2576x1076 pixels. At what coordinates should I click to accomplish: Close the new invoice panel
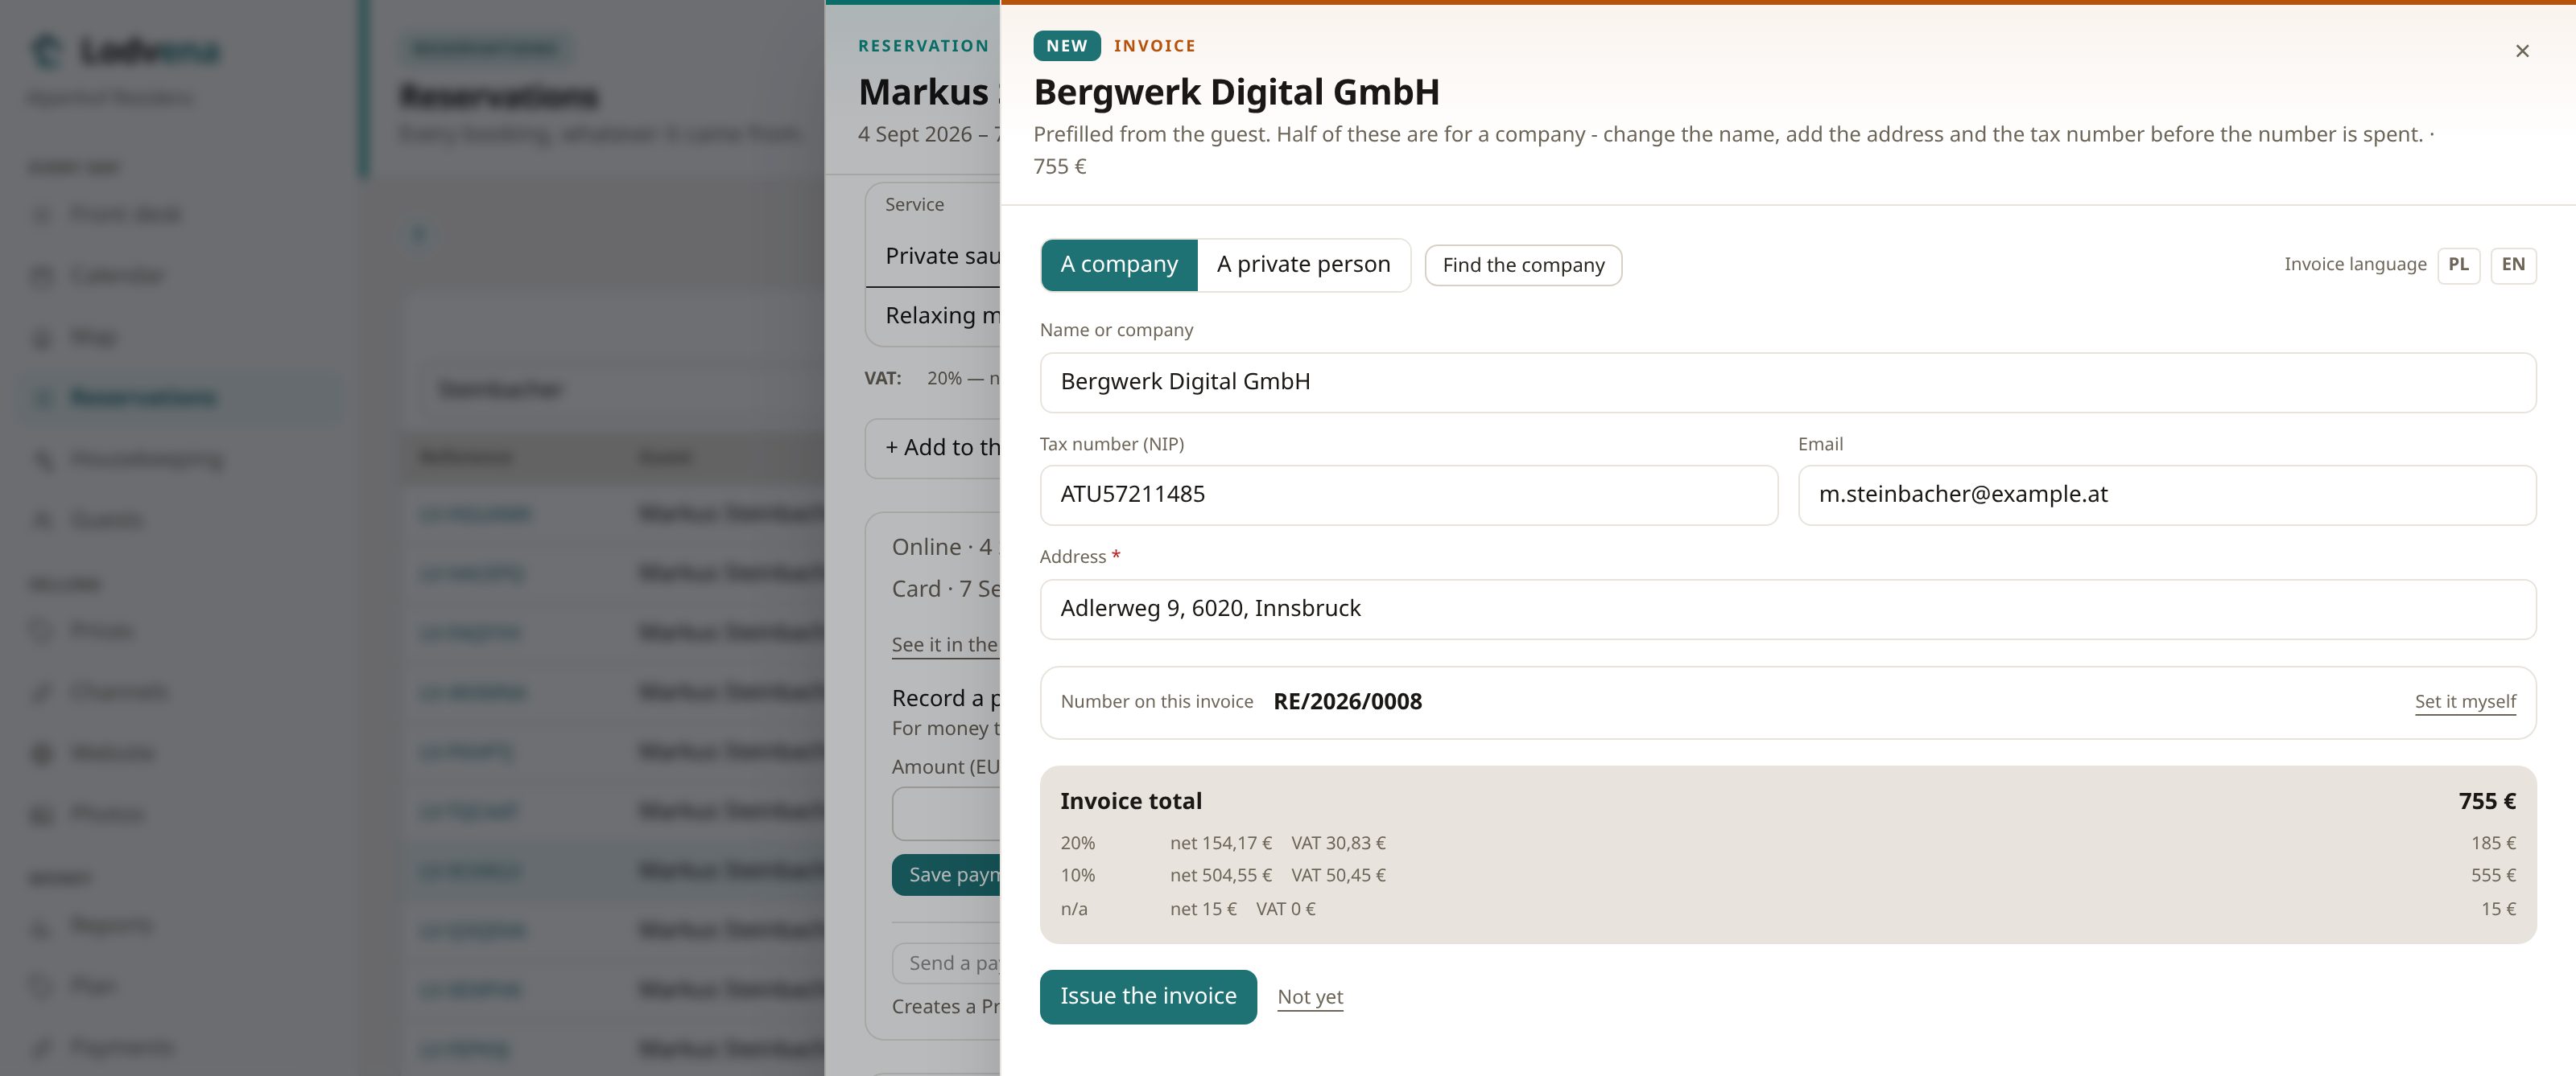[x=2522, y=51]
